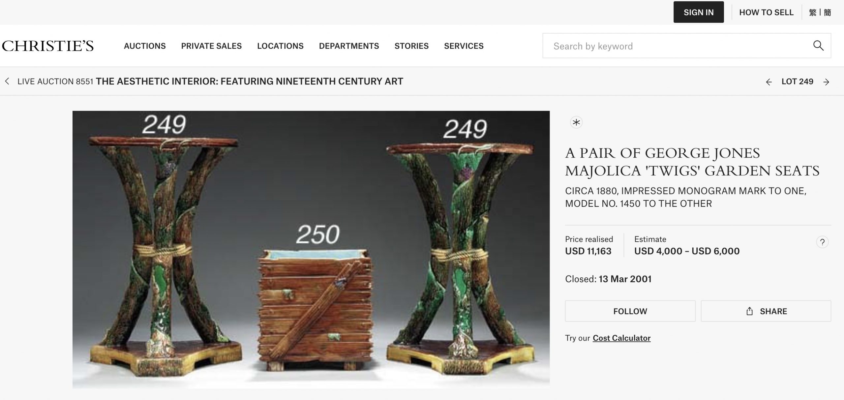Open the Cost Calculator link
This screenshot has width=844, height=400.
point(621,338)
